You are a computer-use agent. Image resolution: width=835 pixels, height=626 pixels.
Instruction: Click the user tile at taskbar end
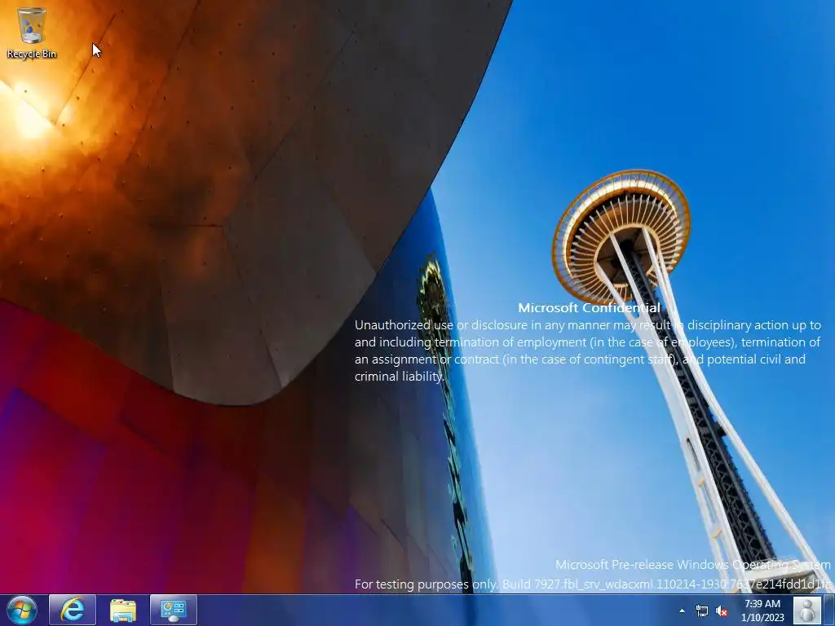(x=807, y=610)
